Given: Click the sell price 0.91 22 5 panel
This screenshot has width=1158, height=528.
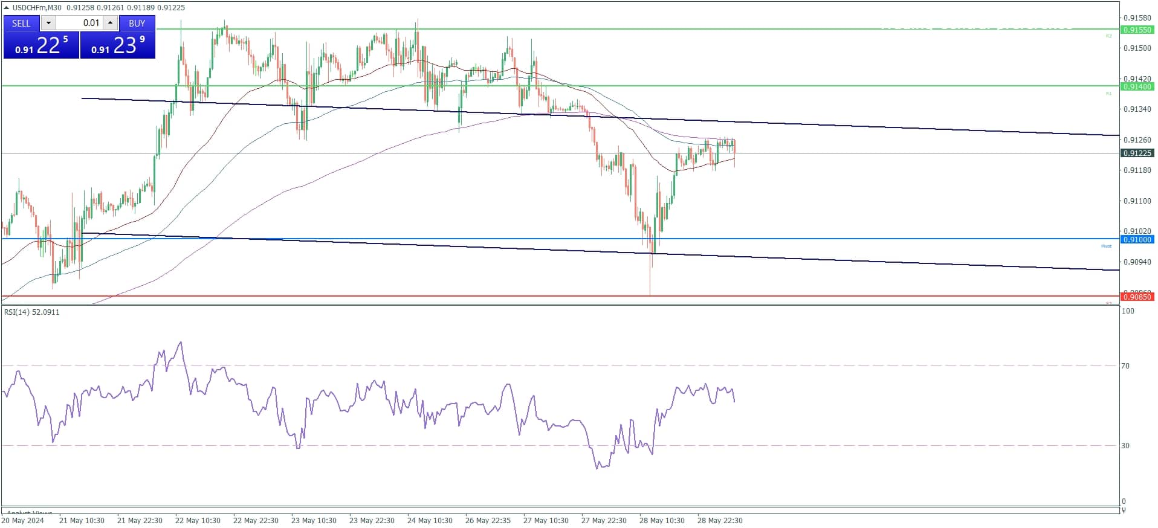Looking at the screenshot, I should (x=41, y=45).
